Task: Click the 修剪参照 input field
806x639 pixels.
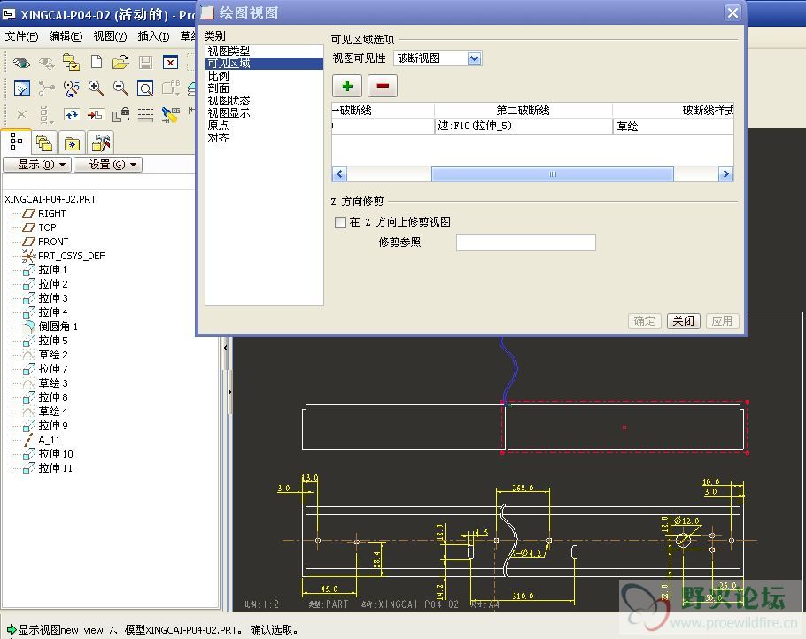Action: (x=526, y=243)
